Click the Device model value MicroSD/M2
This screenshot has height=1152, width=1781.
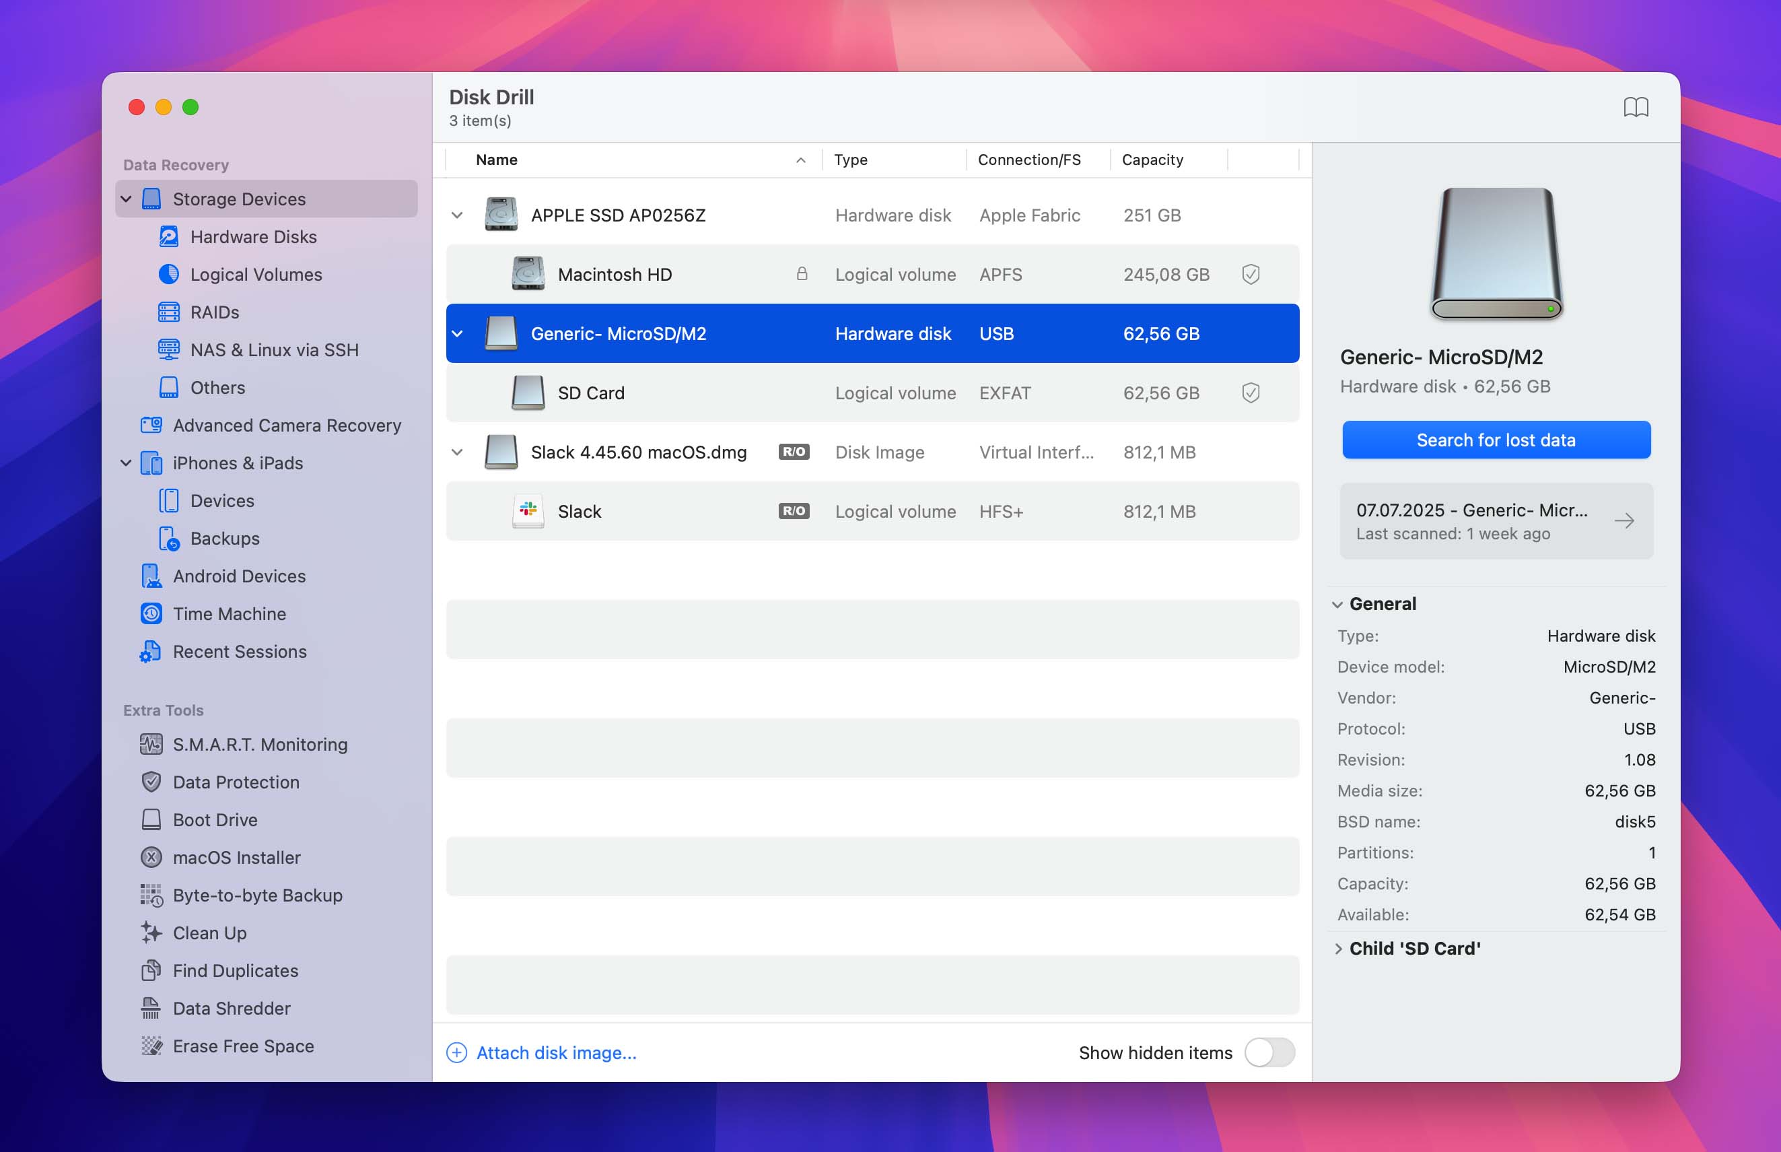click(1609, 667)
